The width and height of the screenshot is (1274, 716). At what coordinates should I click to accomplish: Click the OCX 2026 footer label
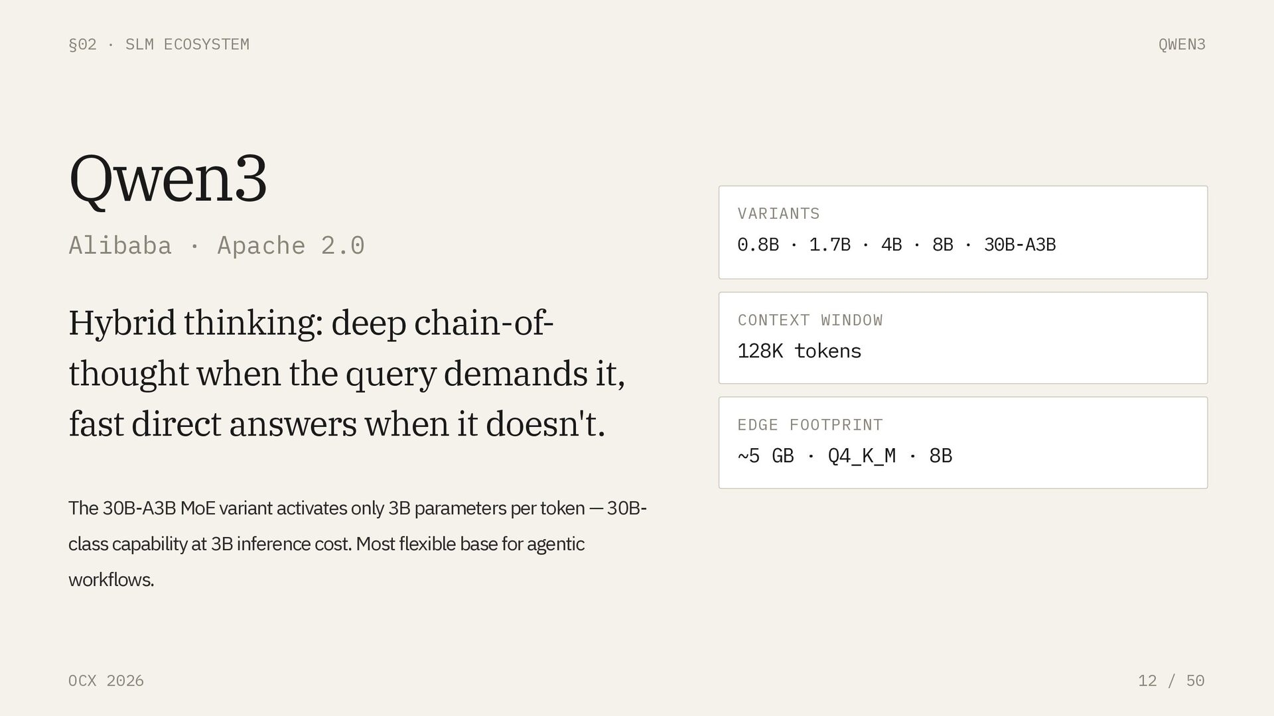pyautogui.click(x=106, y=681)
